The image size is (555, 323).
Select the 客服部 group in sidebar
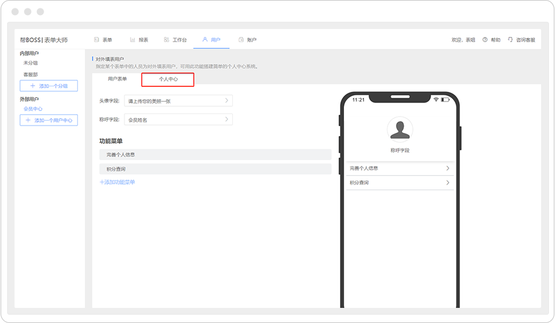click(x=31, y=74)
